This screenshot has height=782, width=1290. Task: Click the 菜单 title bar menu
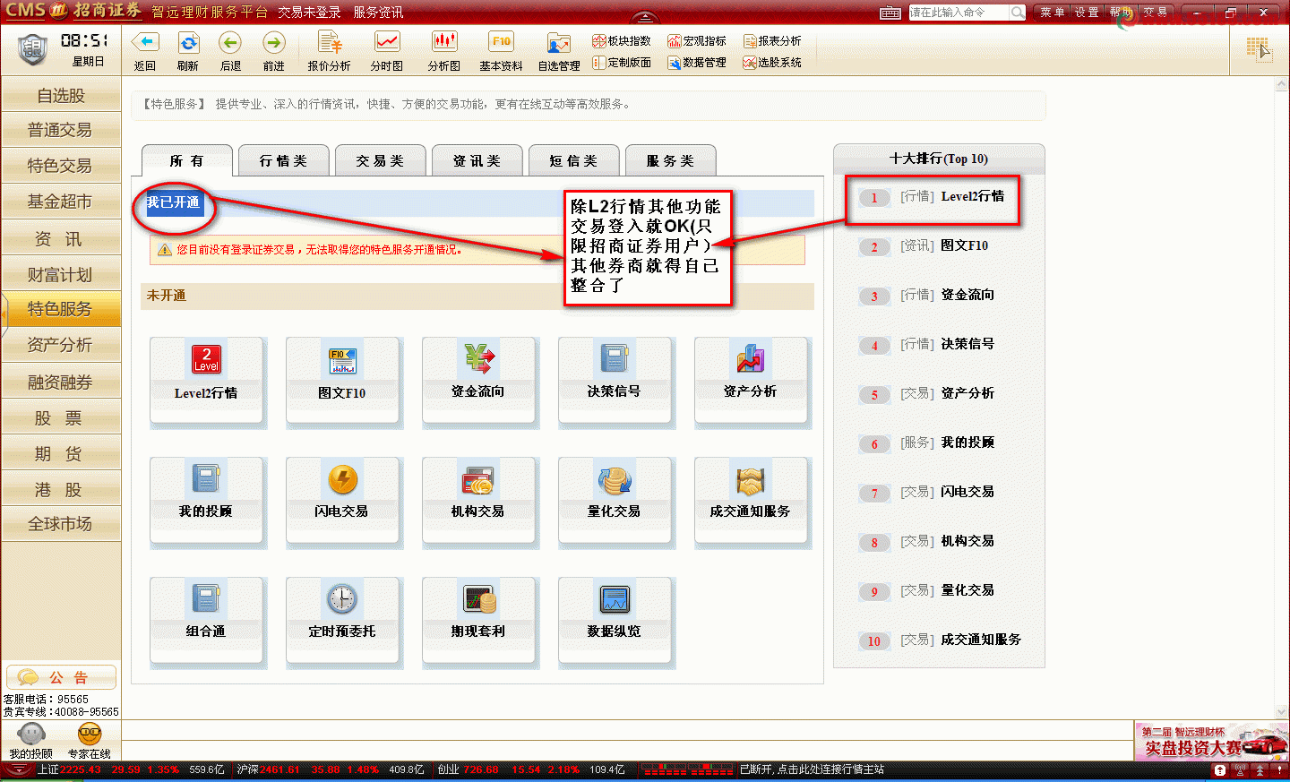(1052, 12)
